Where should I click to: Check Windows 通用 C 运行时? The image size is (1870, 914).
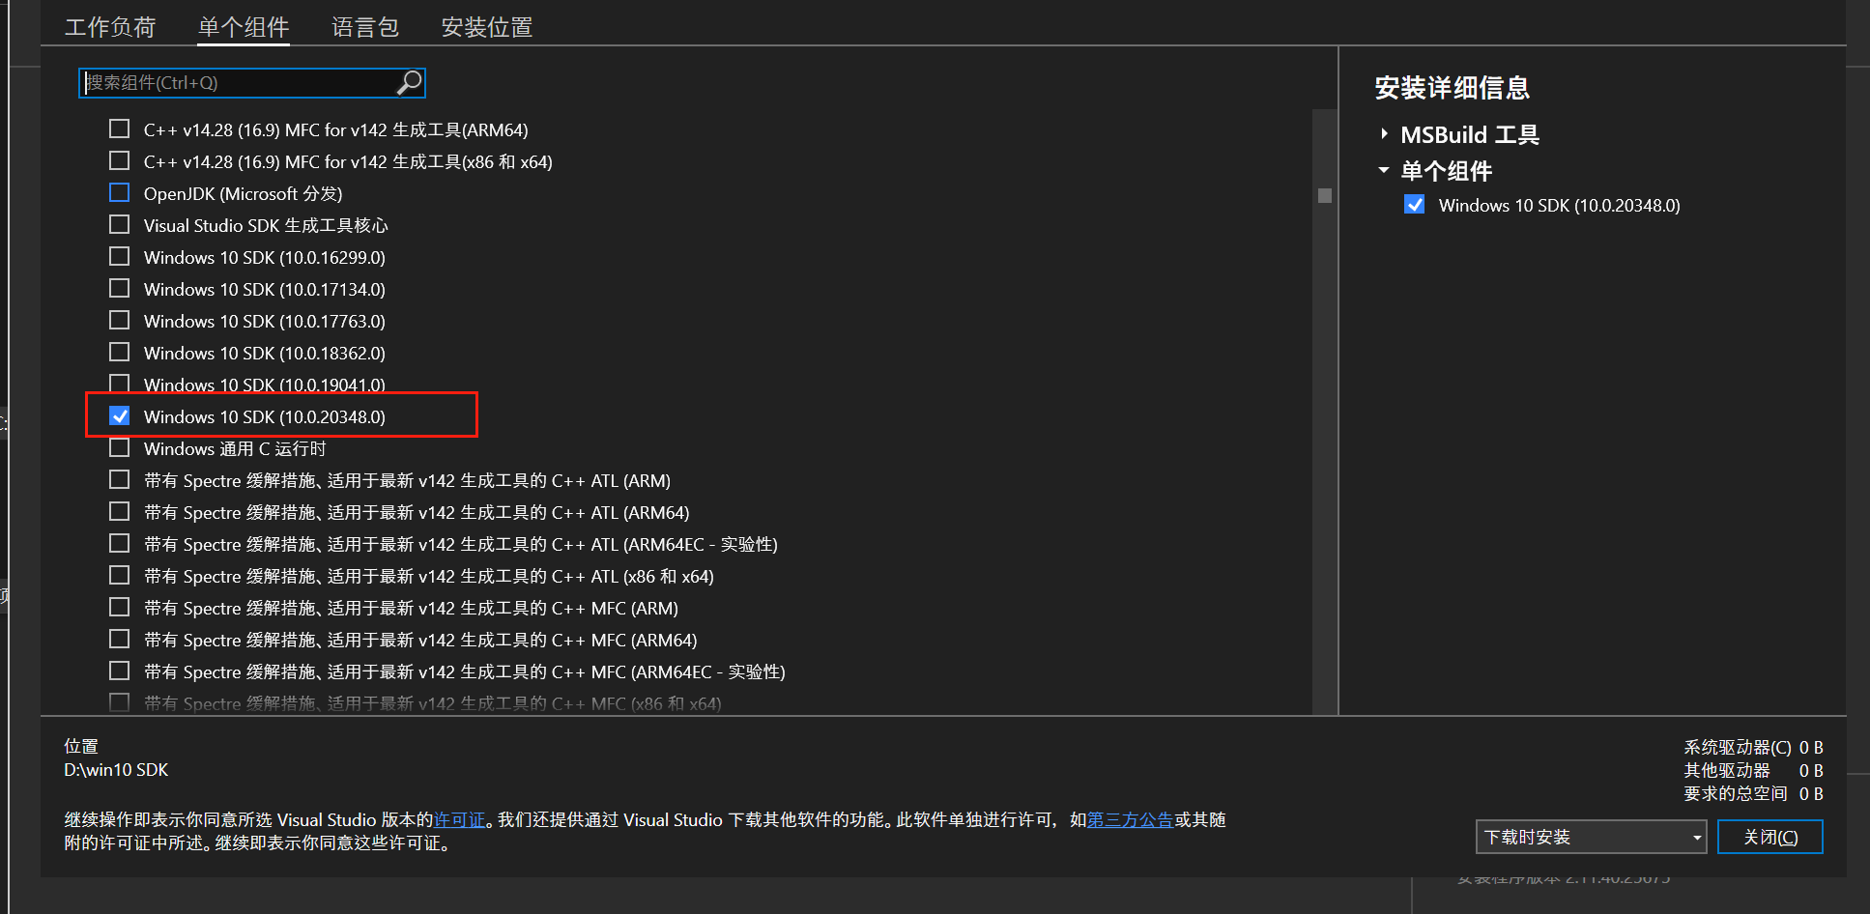(x=119, y=447)
